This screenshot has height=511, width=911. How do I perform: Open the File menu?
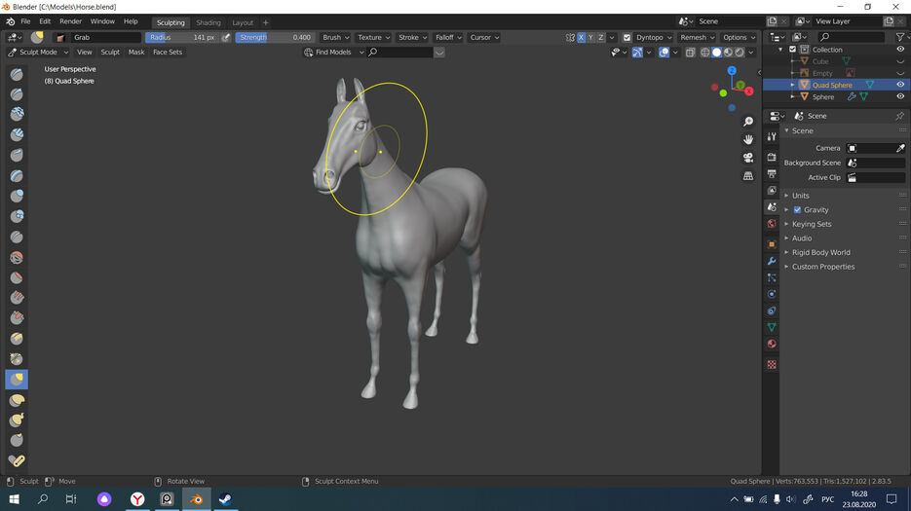[x=25, y=21]
